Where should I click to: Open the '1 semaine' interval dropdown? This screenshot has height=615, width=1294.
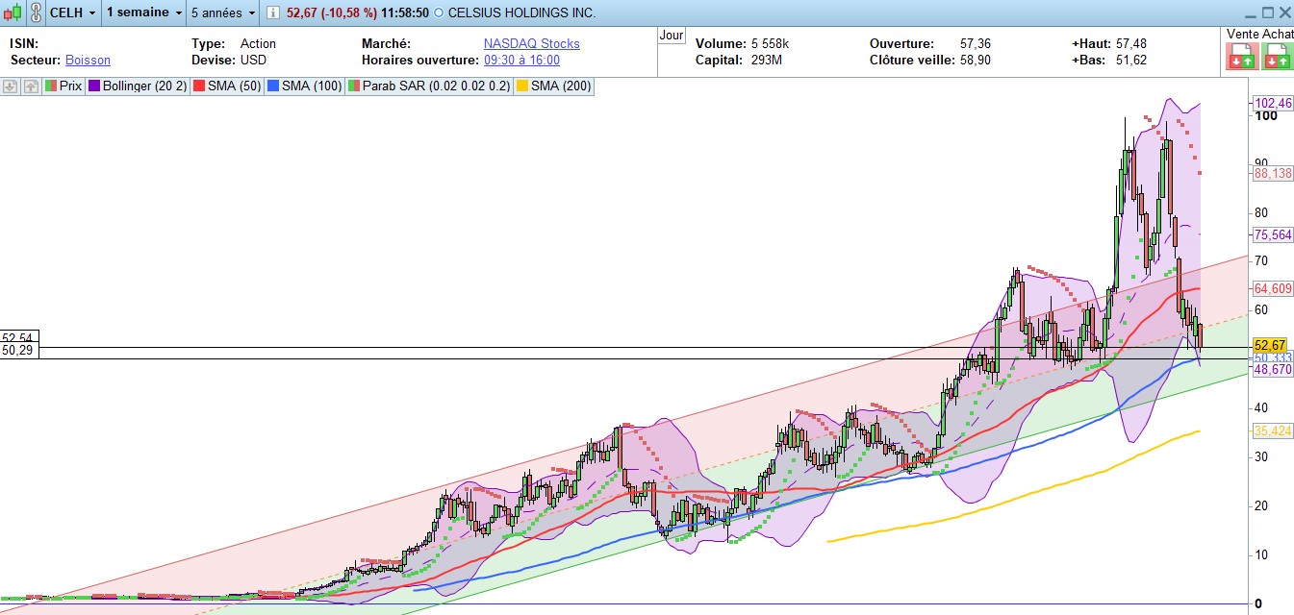click(142, 12)
